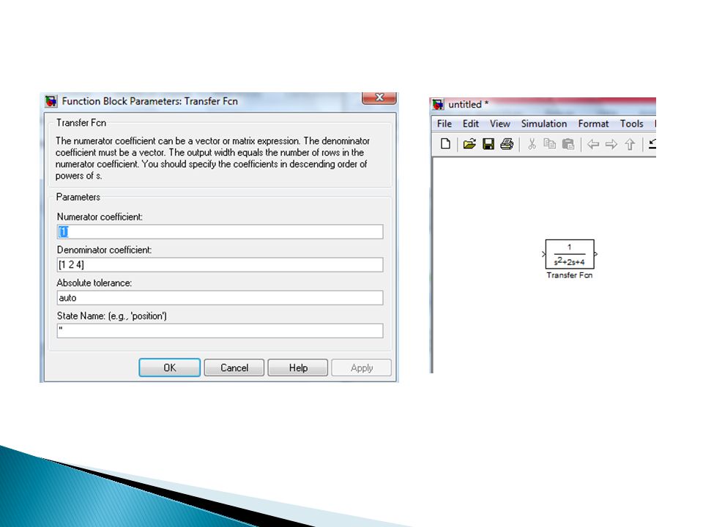Click the 'Parameters' group heading
The width and height of the screenshot is (703, 527).
click(78, 197)
